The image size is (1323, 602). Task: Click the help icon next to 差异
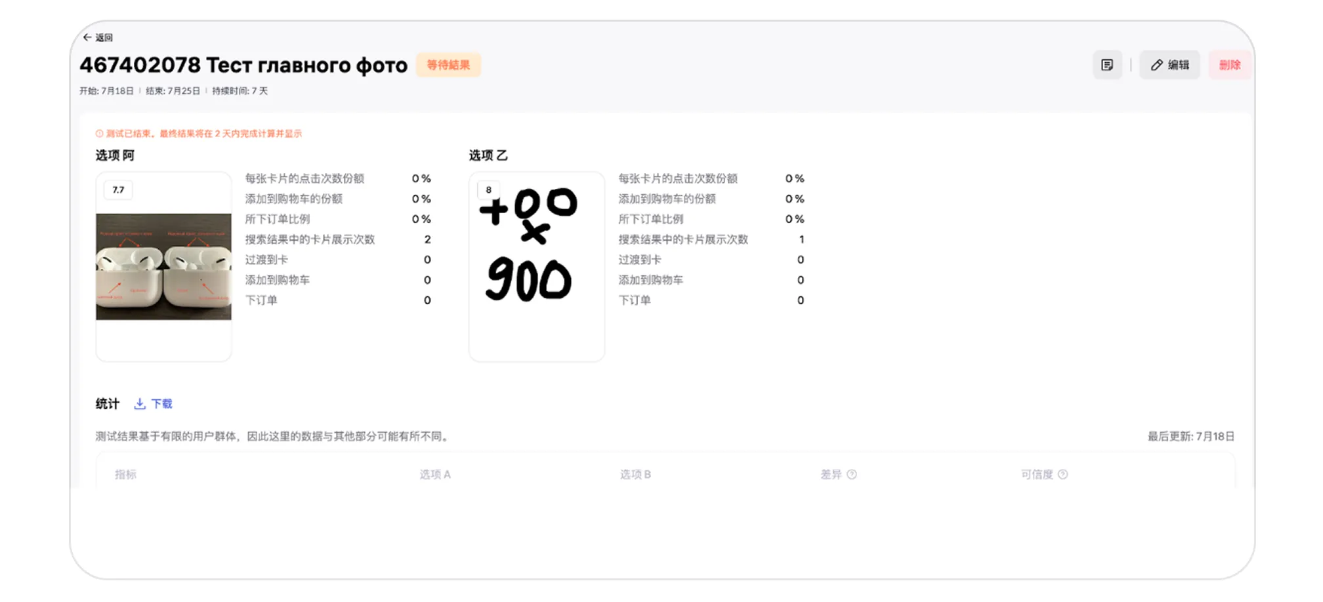pyautogui.click(x=852, y=474)
